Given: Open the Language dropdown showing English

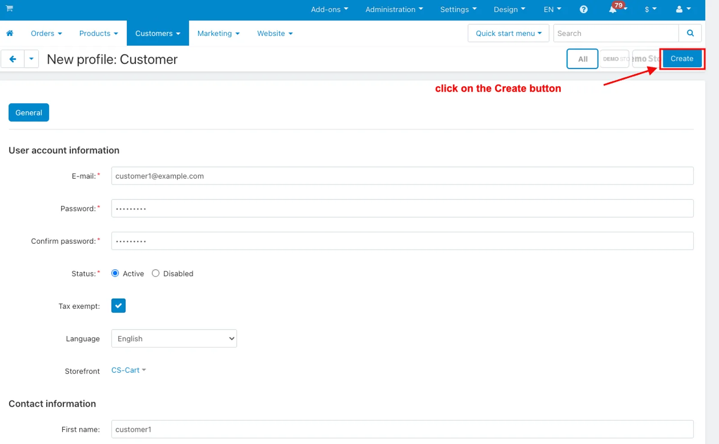Looking at the screenshot, I should (x=174, y=338).
